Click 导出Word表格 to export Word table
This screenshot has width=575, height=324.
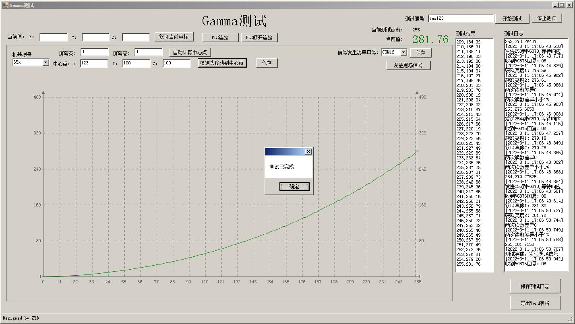click(x=535, y=303)
